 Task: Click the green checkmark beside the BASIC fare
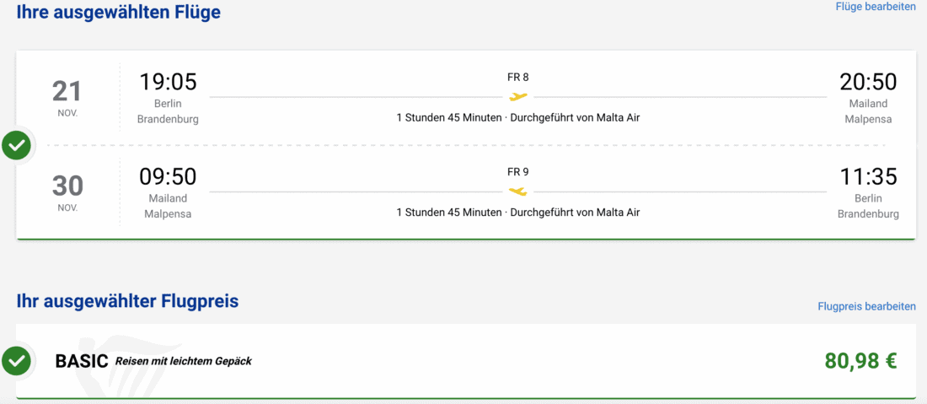pyautogui.click(x=16, y=361)
